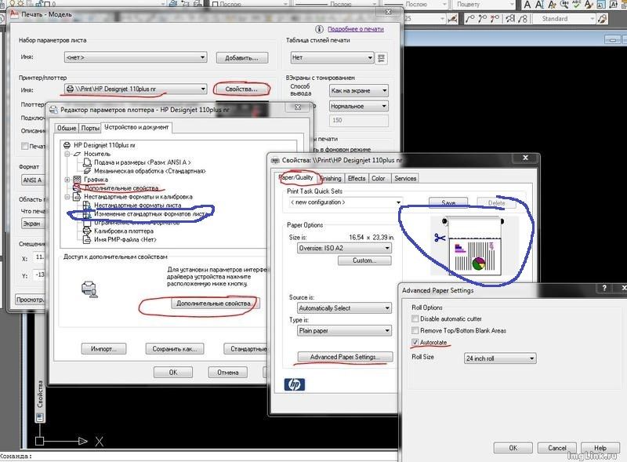Open the Нормальное quality dropdown
Screen dimensions: 627x462
[x=359, y=106]
